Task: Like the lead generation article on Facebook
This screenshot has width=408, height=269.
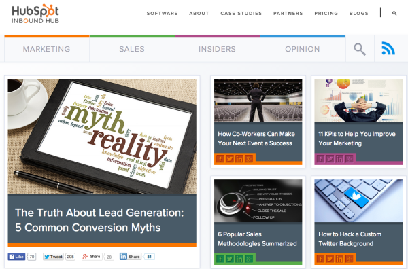Action: tap(16, 257)
